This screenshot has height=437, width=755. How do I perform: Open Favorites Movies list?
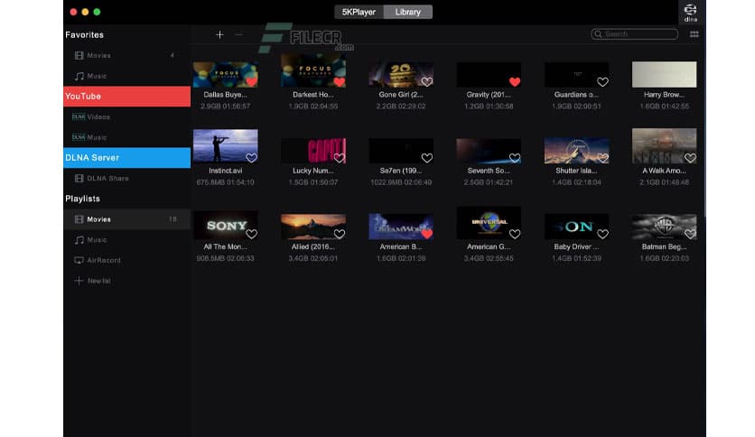coord(127,55)
